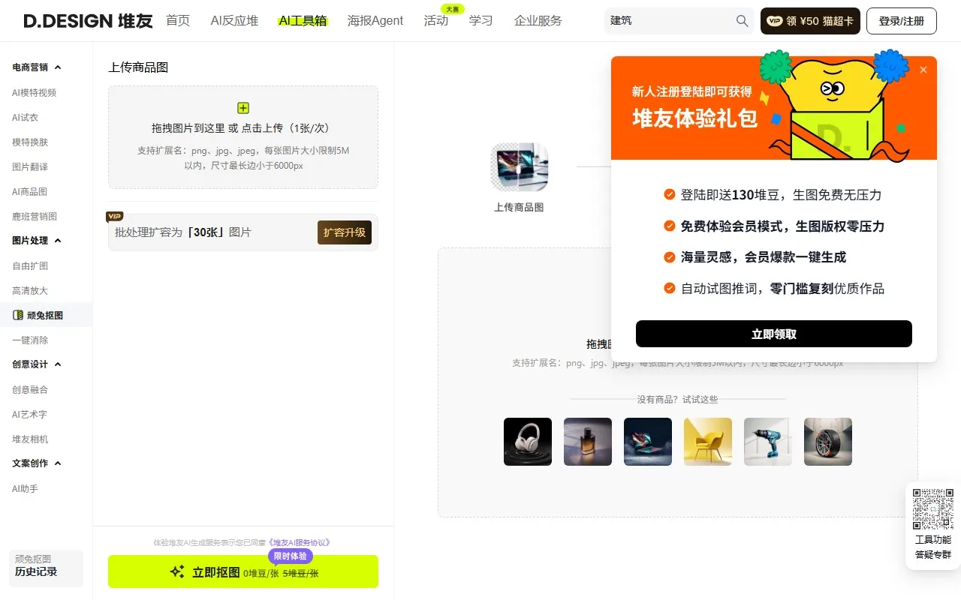This screenshot has height=600, width=961.
Task: Click the 立即领取 button in the popup
Action: (773, 334)
